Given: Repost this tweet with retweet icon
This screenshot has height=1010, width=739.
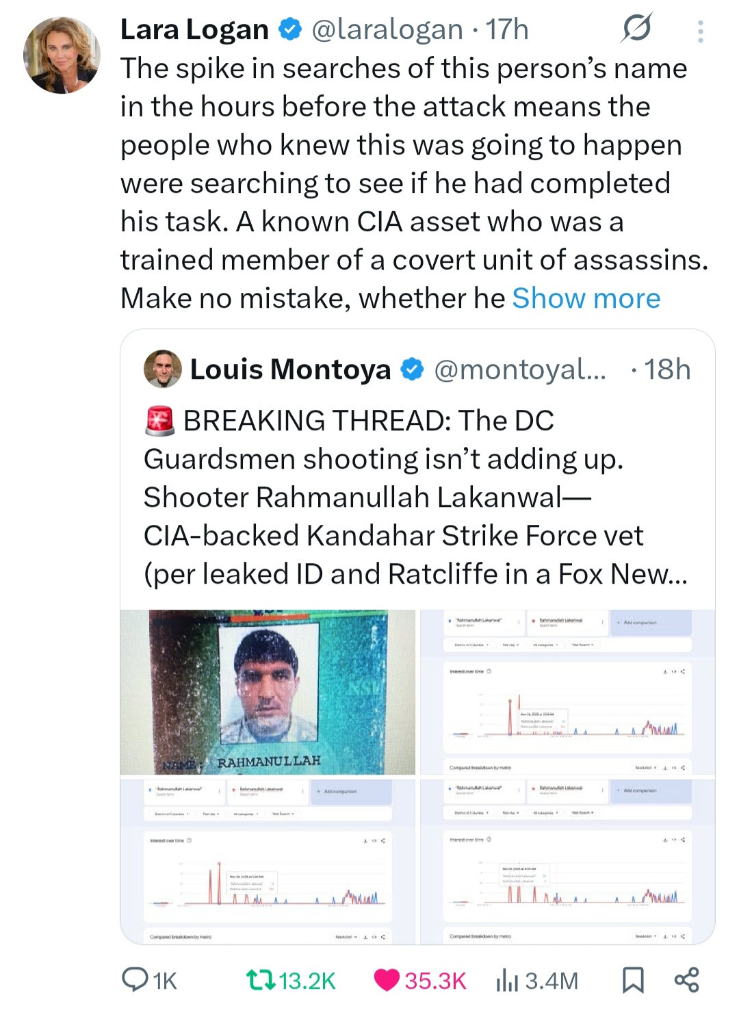Looking at the screenshot, I should pyautogui.click(x=261, y=980).
